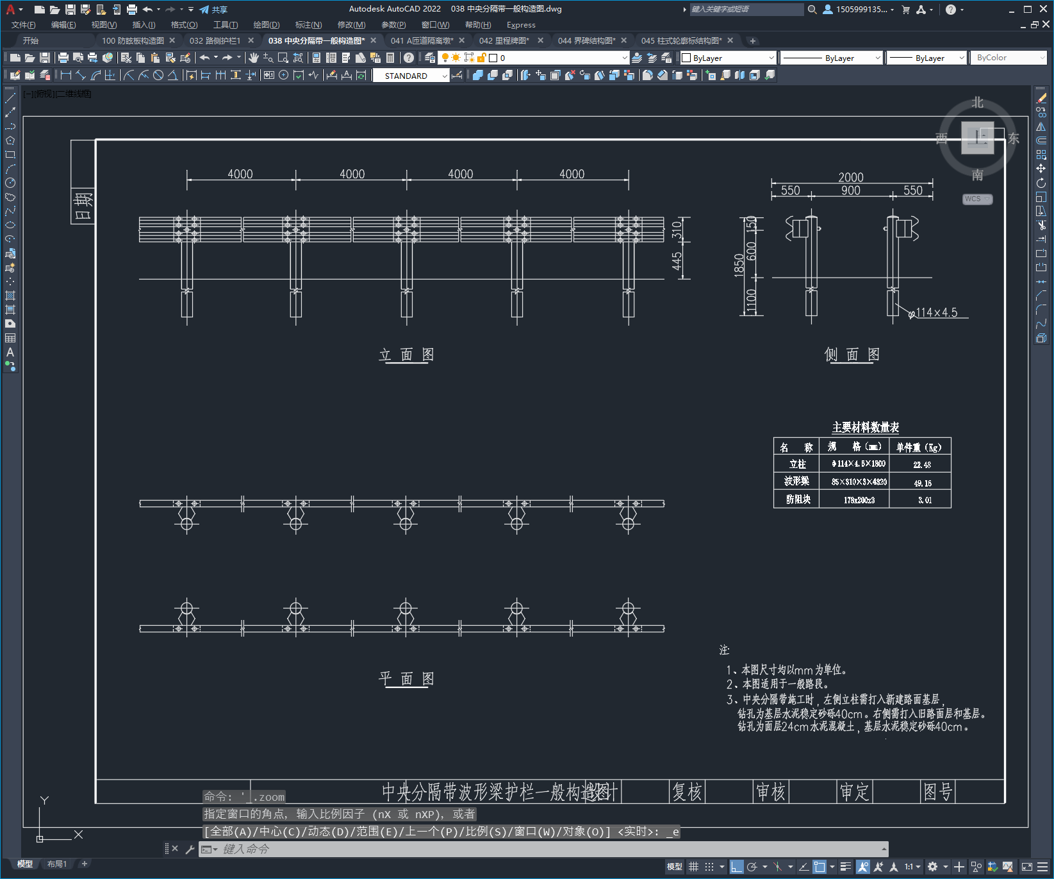This screenshot has height=879, width=1054.
Task: Click the Linear dimension tool
Action: pyautogui.click(x=65, y=76)
